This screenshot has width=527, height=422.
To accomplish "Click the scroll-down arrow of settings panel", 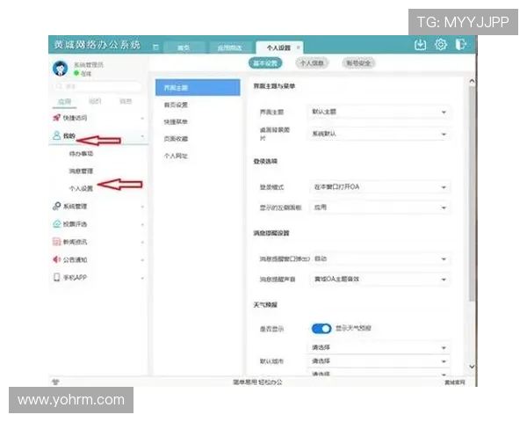I will coord(472,367).
